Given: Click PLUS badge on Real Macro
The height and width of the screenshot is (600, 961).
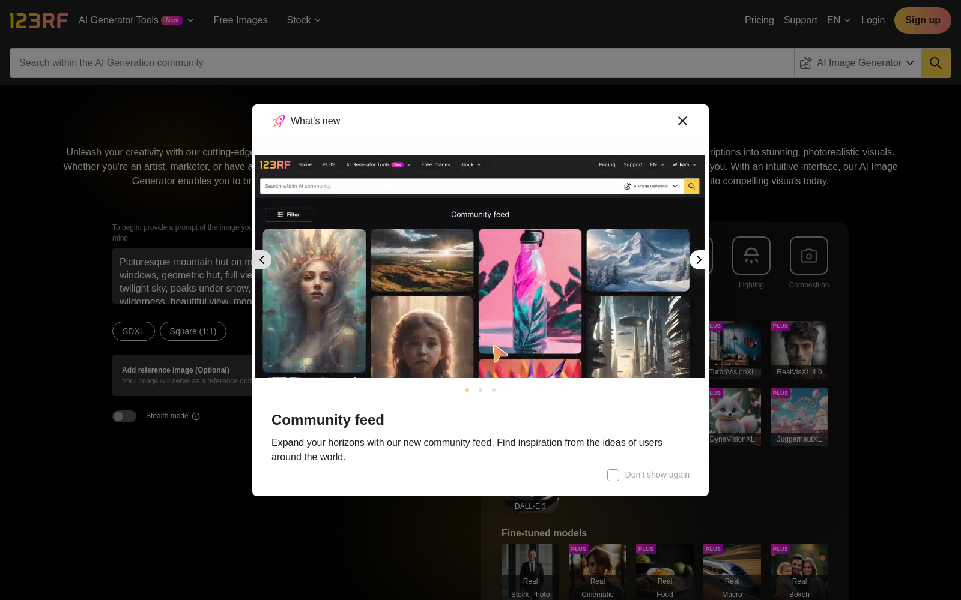Looking at the screenshot, I should click(713, 549).
